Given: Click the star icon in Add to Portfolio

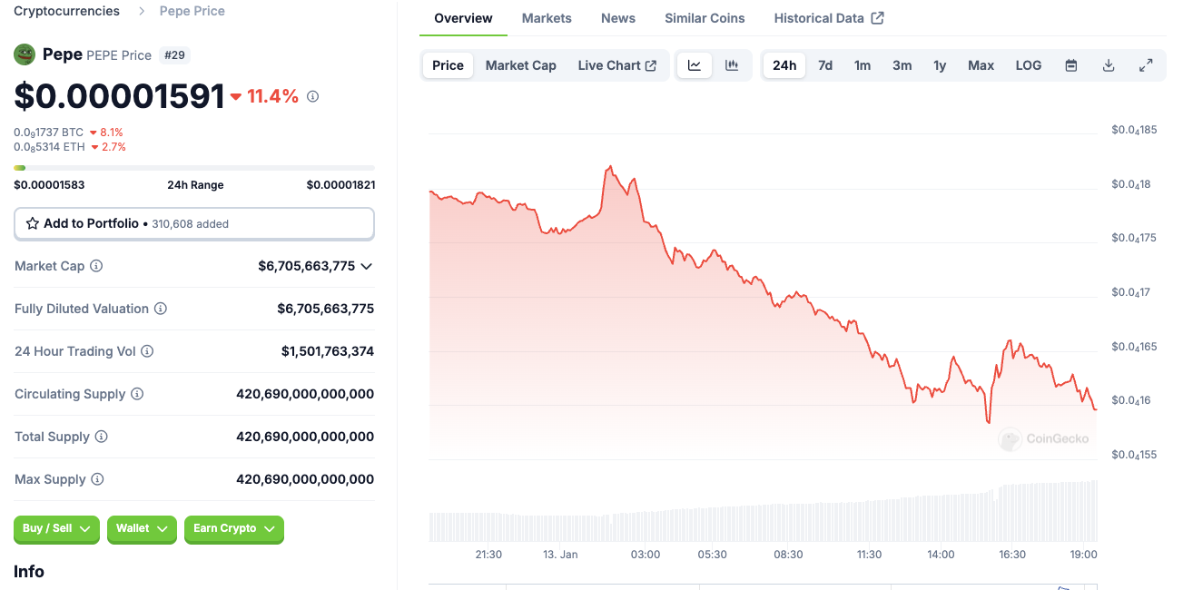Looking at the screenshot, I should (33, 223).
